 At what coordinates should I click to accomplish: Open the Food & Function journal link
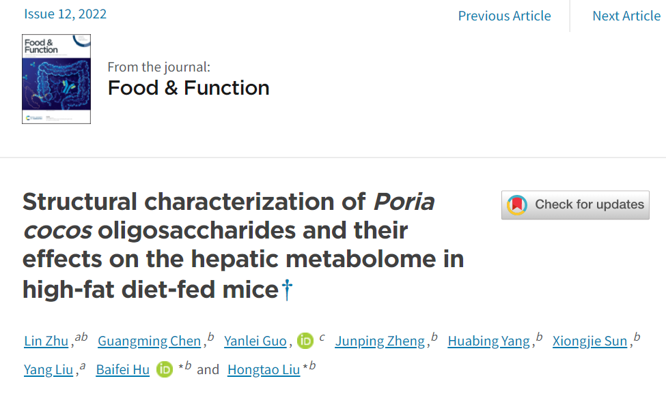pos(189,88)
